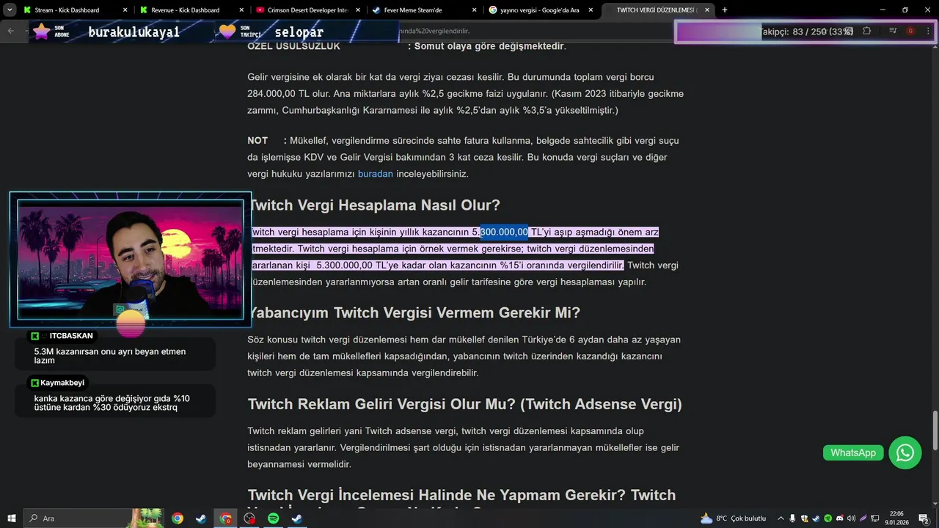939x528 pixels.
Task: Open Windows Security shield tray icon
Action: pos(804,518)
